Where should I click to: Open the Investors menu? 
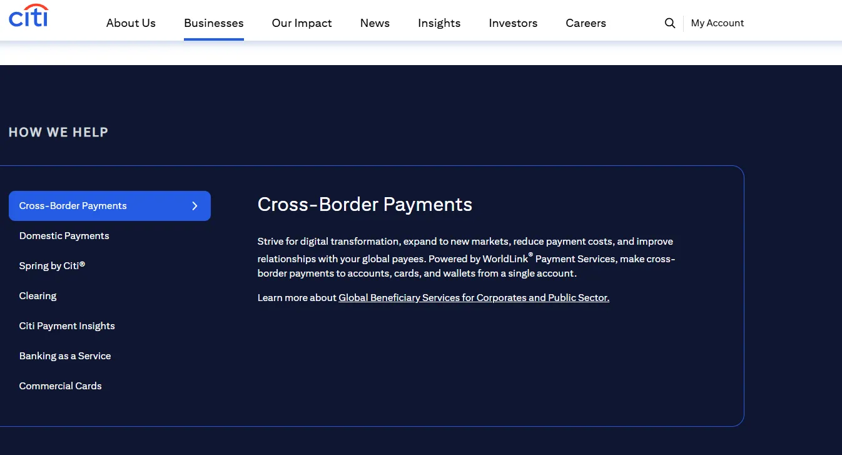pyautogui.click(x=513, y=23)
